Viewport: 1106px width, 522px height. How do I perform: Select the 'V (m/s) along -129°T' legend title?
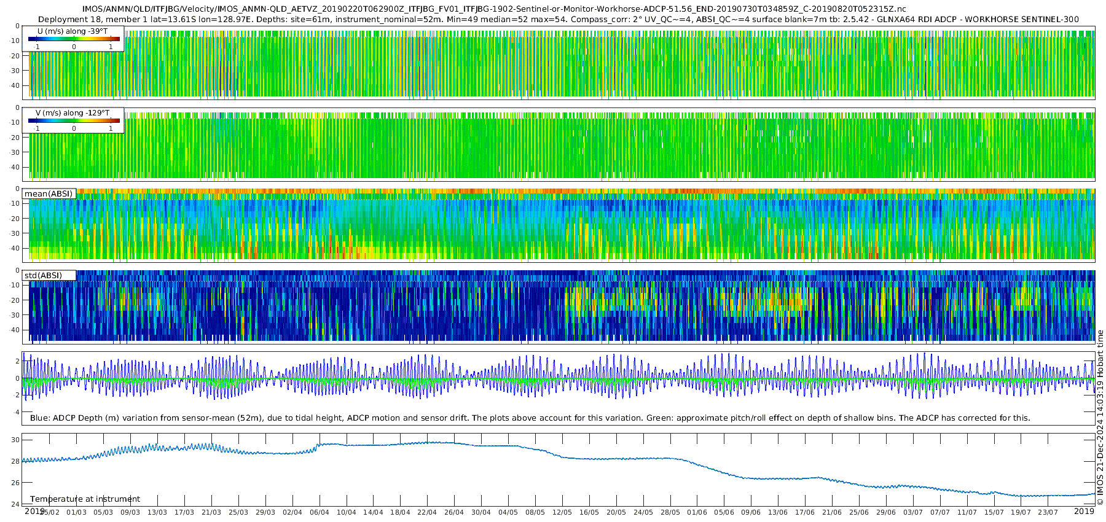coord(73,113)
